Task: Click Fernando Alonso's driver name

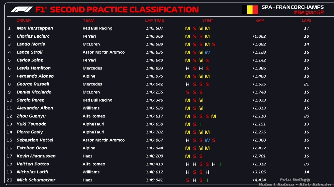Action: 35,76
